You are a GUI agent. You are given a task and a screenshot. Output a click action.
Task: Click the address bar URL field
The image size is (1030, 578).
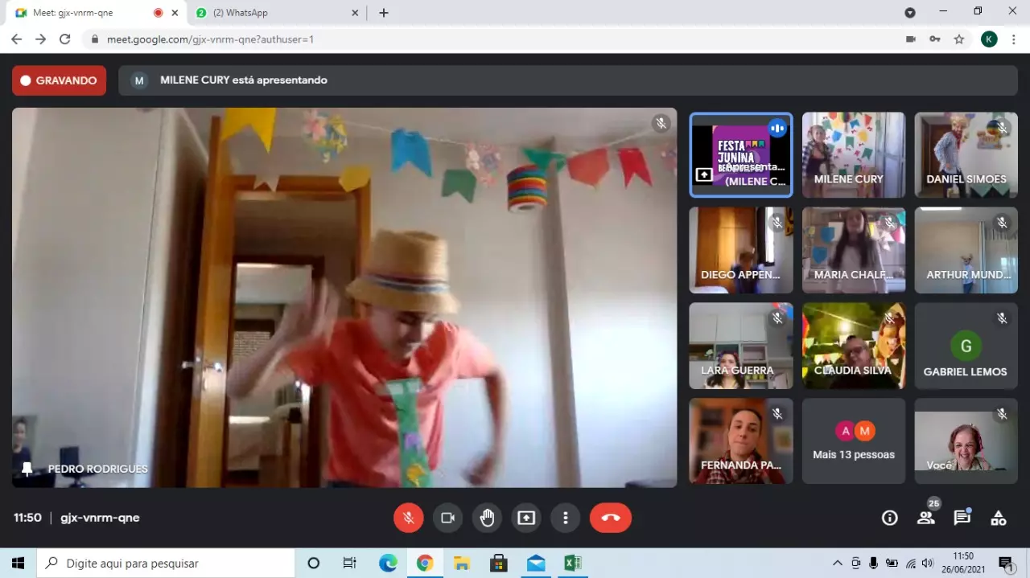tap(483, 39)
